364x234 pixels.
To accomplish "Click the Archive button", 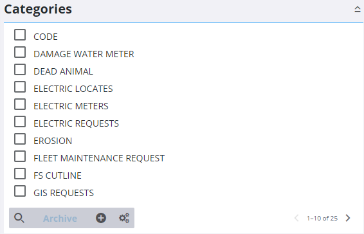I will point(60,219).
